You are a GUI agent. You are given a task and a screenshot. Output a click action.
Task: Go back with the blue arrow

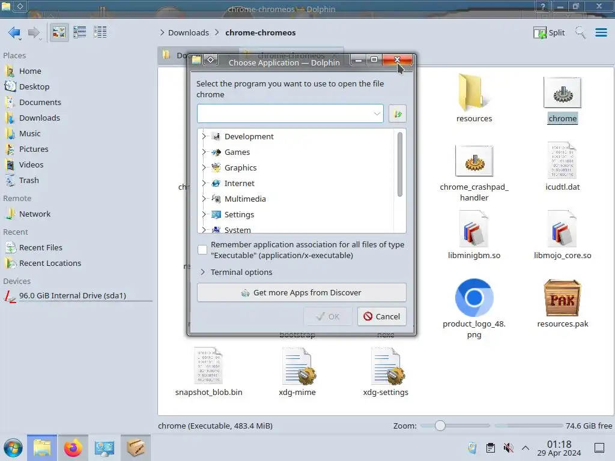pyautogui.click(x=14, y=32)
